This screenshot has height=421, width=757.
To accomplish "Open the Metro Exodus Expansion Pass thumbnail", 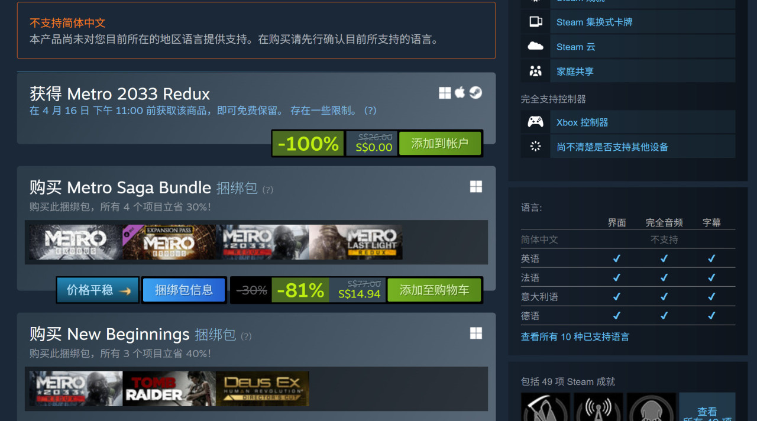I will (169, 242).
